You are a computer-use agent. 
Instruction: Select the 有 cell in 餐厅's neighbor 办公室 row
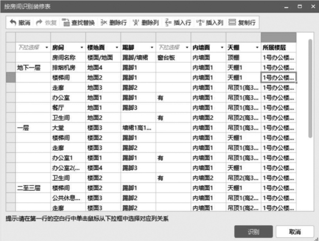point(174,98)
